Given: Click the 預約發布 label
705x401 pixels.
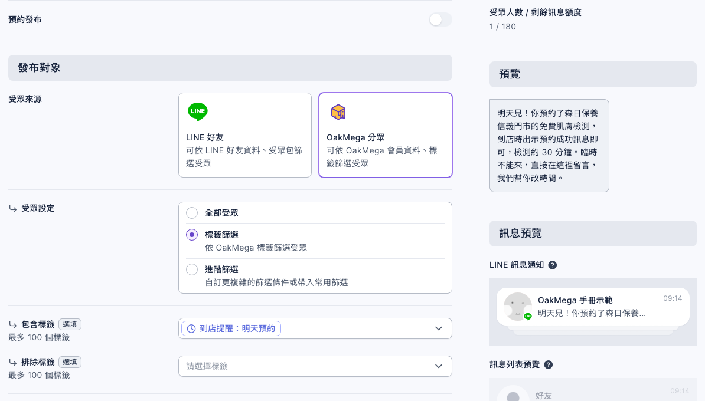Looking at the screenshot, I should [25, 19].
